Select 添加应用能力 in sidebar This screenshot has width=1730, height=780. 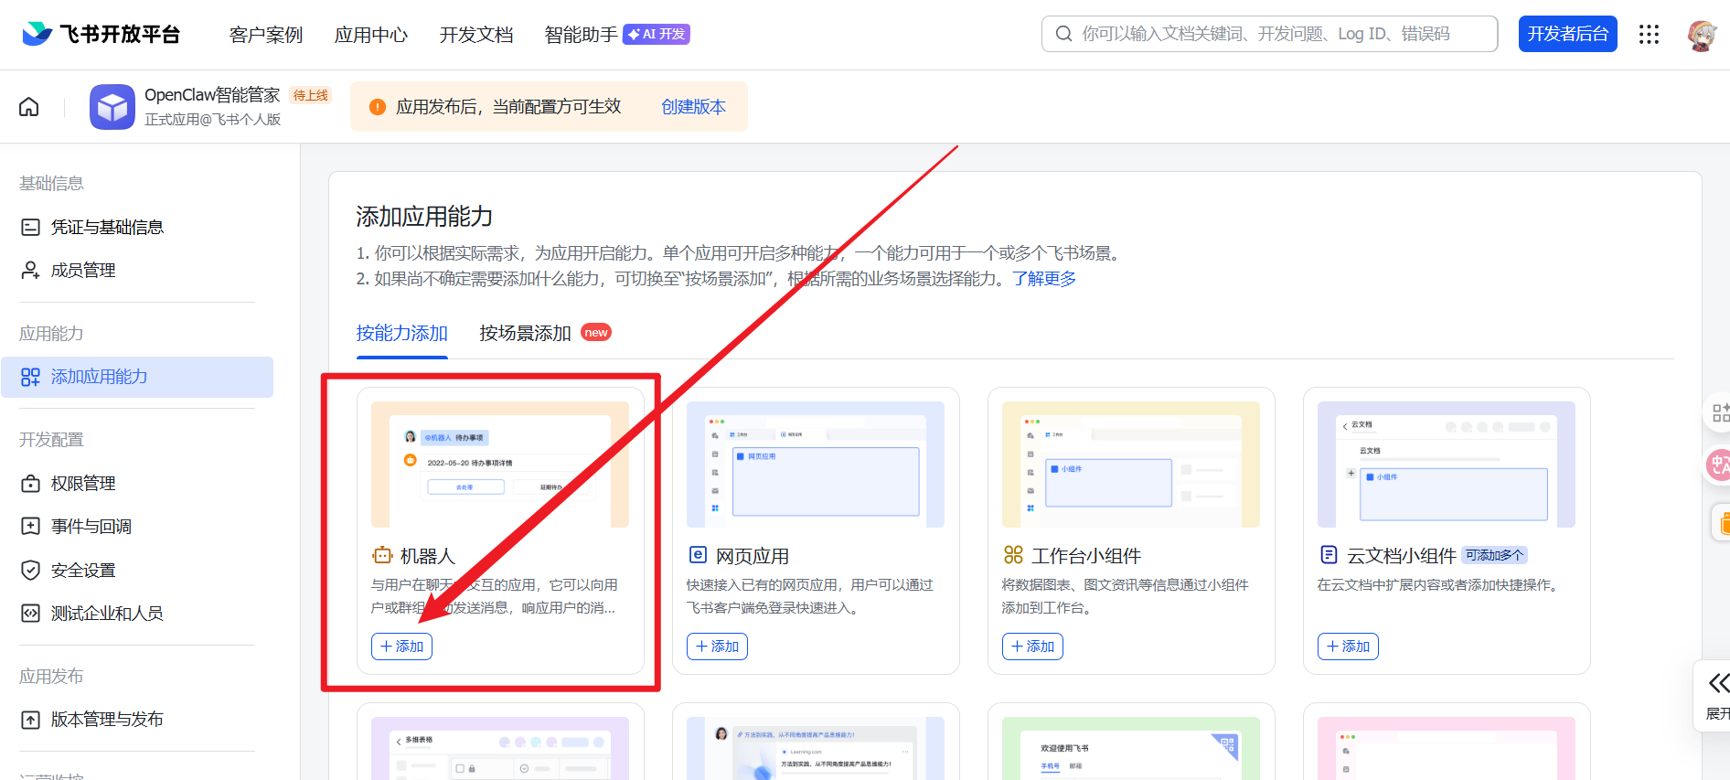click(137, 377)
